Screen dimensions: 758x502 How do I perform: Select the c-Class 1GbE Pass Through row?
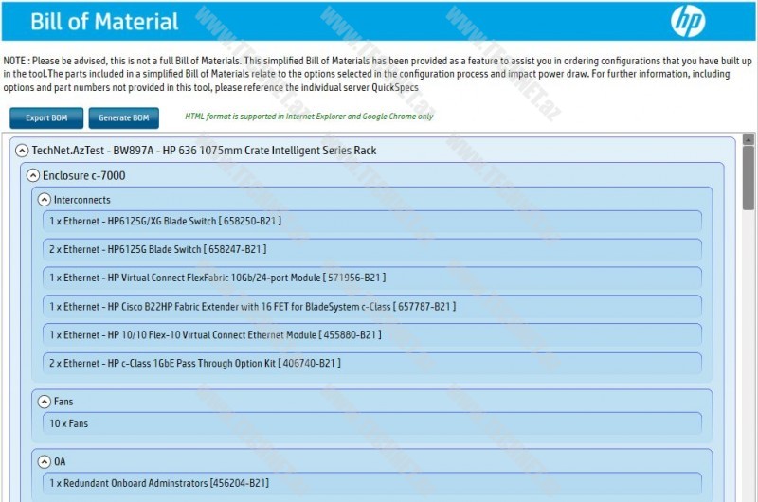click(371, 363)
